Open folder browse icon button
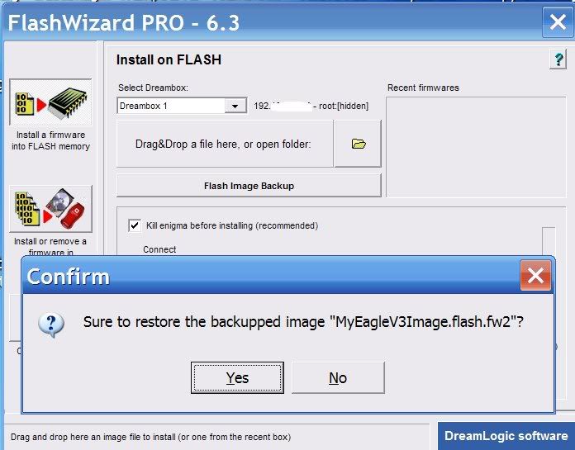575x450 pixels. (x=358, y=144)
